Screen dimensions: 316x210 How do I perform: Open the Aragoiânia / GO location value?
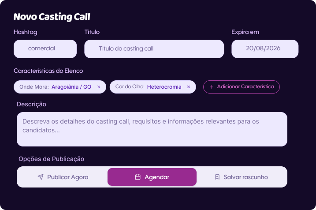coord(71,87)
